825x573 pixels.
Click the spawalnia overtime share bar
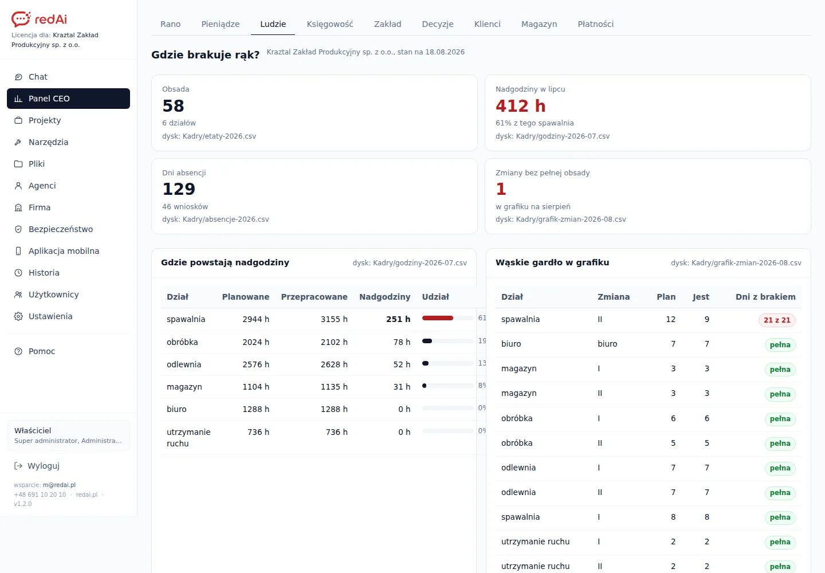pos(448,318)
